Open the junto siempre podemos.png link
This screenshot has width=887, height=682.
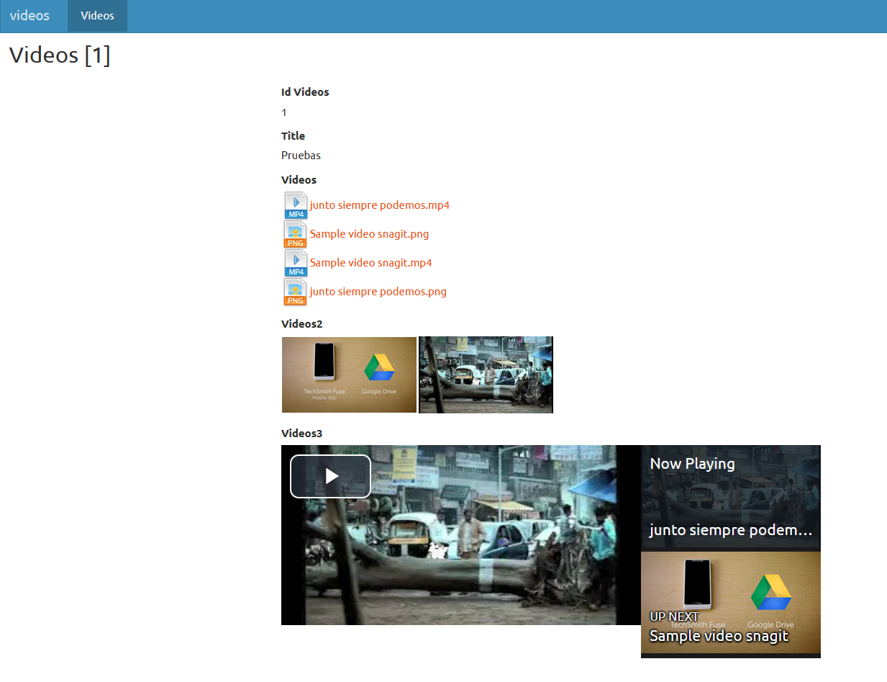click(378, 292)
